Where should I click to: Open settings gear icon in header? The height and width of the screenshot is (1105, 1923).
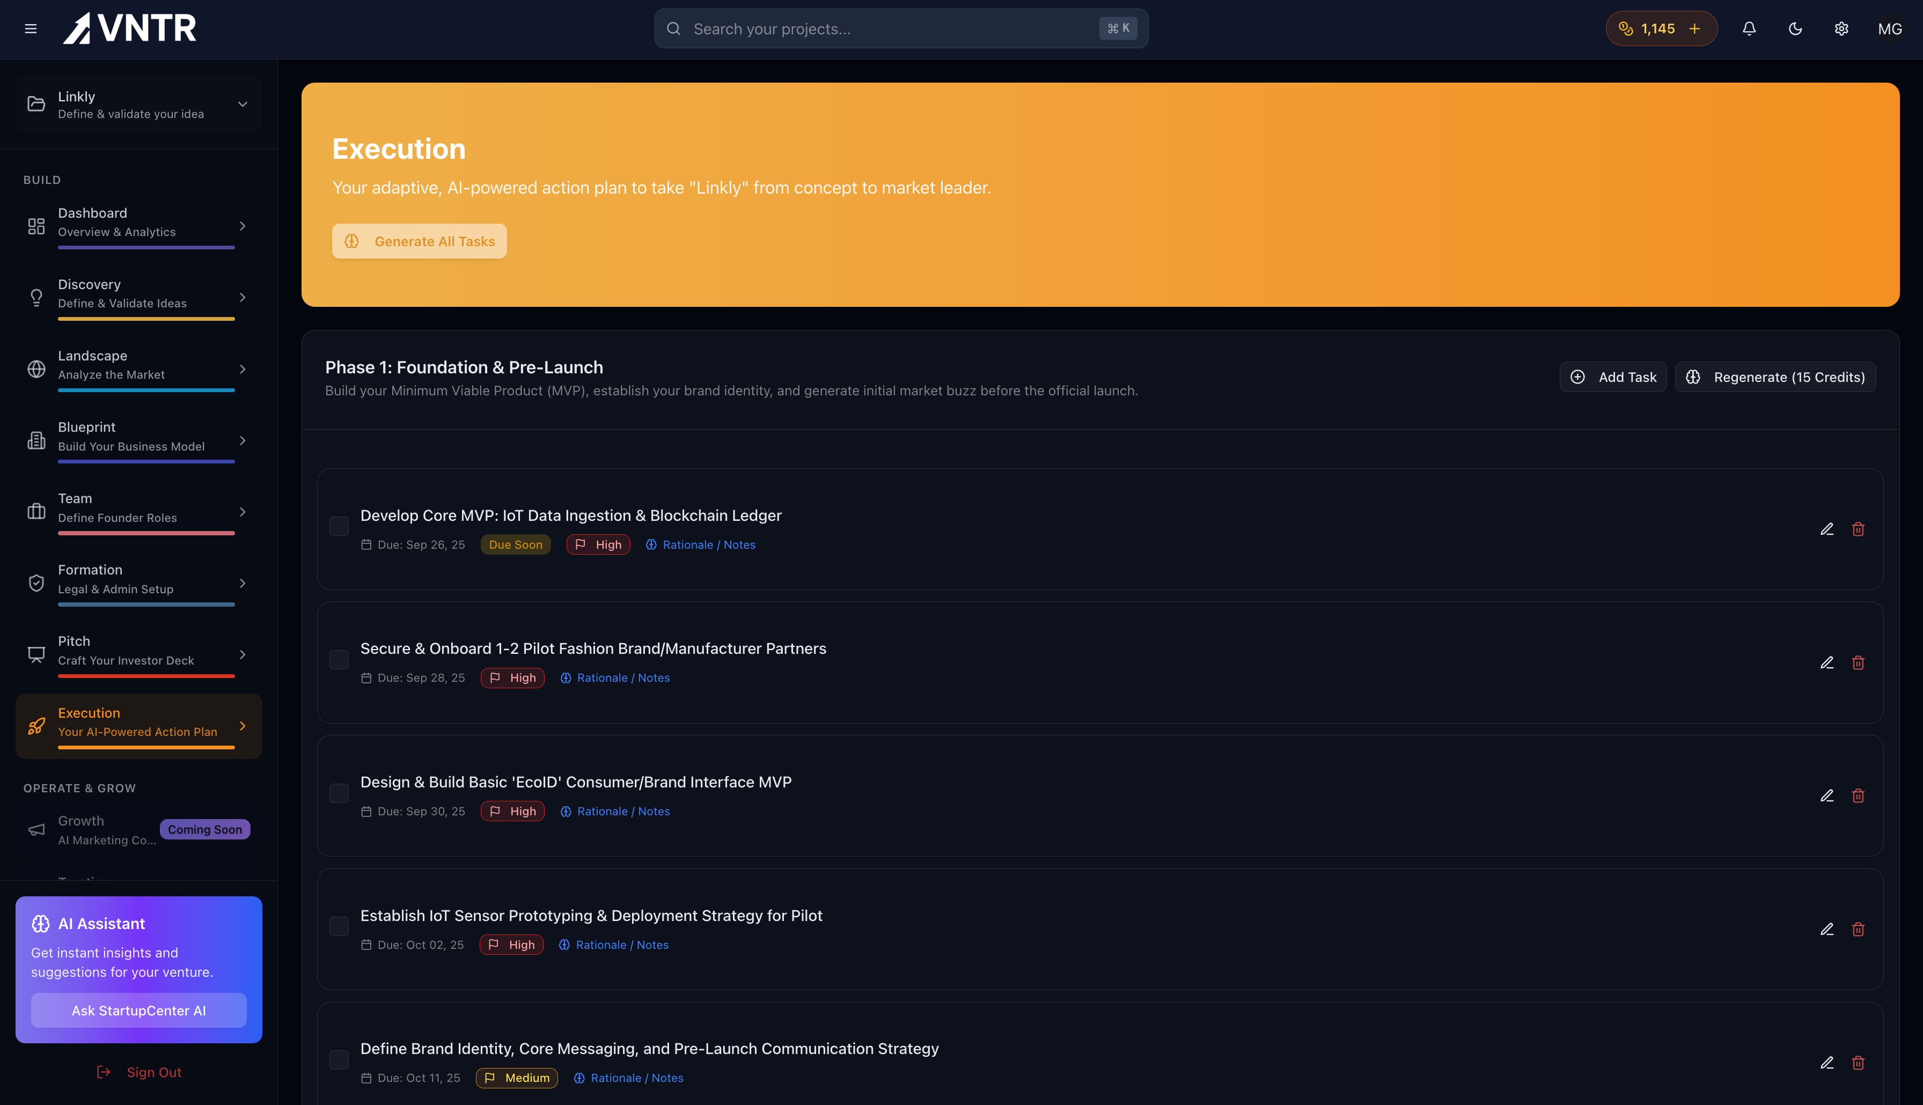point(1841,29)
